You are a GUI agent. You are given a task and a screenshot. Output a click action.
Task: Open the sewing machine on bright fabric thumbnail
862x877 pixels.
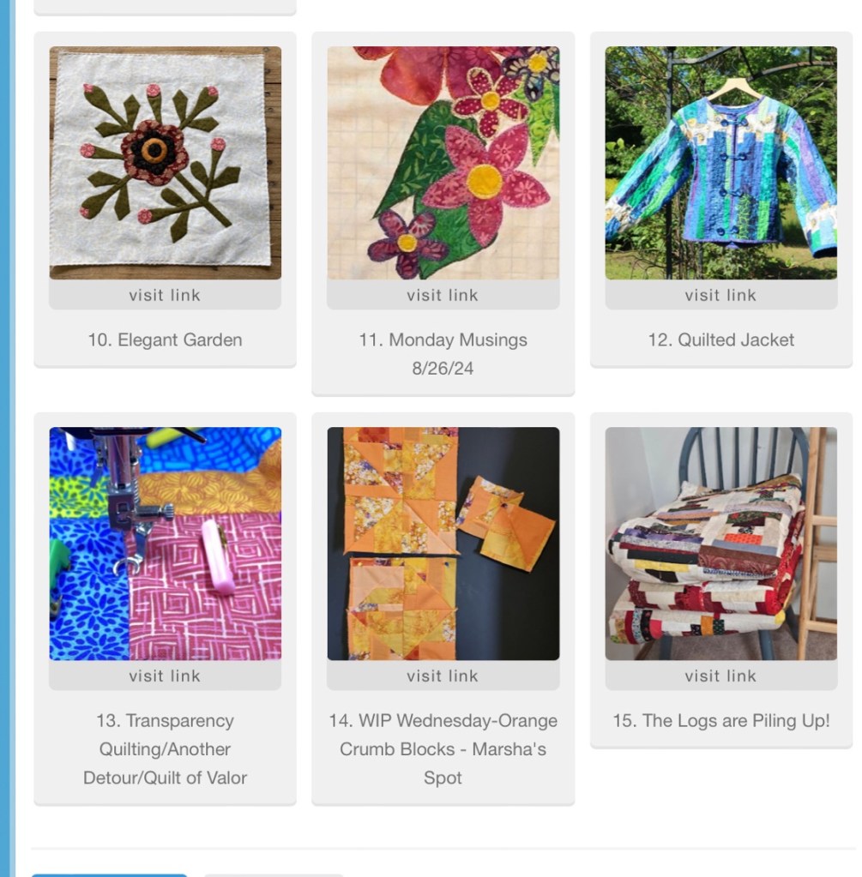(x=166, y=544)
